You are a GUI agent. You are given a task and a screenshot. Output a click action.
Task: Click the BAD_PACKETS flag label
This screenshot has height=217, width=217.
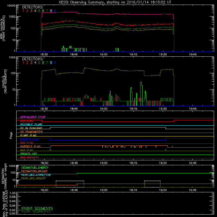[30, 157]
